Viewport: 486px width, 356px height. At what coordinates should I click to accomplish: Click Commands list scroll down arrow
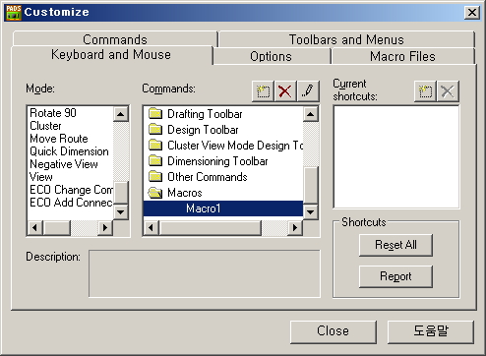point(310,212)
